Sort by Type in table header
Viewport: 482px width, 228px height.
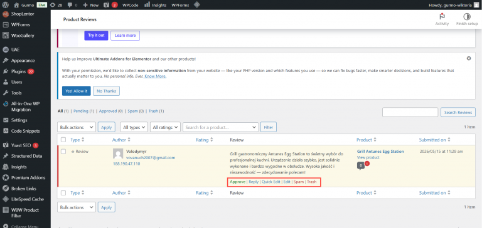click(77, 140)
